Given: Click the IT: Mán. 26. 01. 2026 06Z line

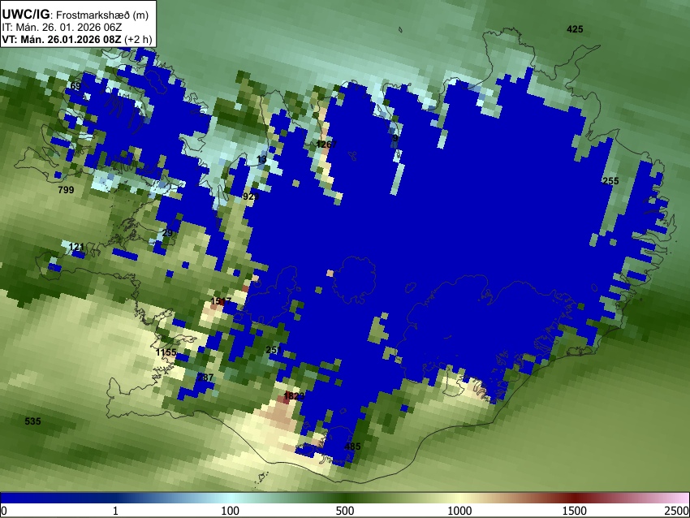Looking at the screenshot, I should pyautogui.click(x=62, y=28).
